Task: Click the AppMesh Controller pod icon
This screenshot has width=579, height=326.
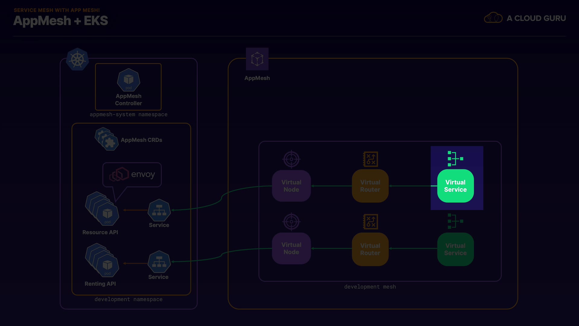Action: point(128,80)
